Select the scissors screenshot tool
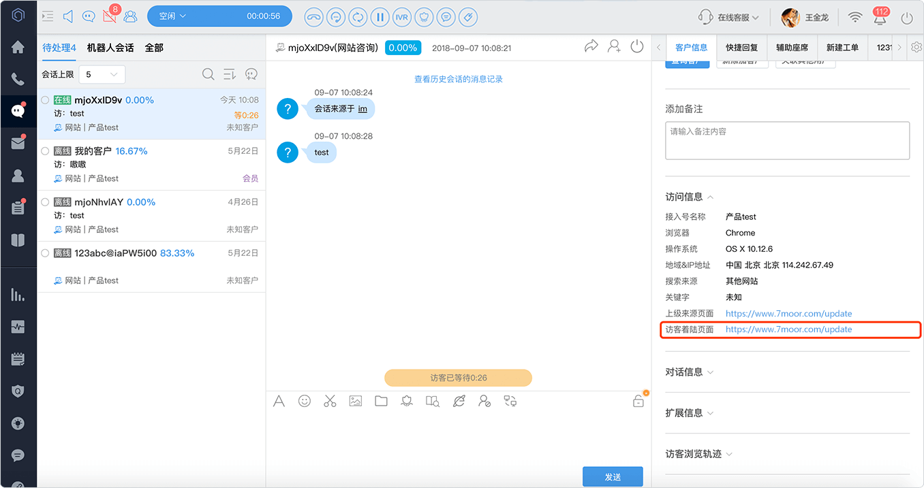The image size is (924, 488). [330, 401]
